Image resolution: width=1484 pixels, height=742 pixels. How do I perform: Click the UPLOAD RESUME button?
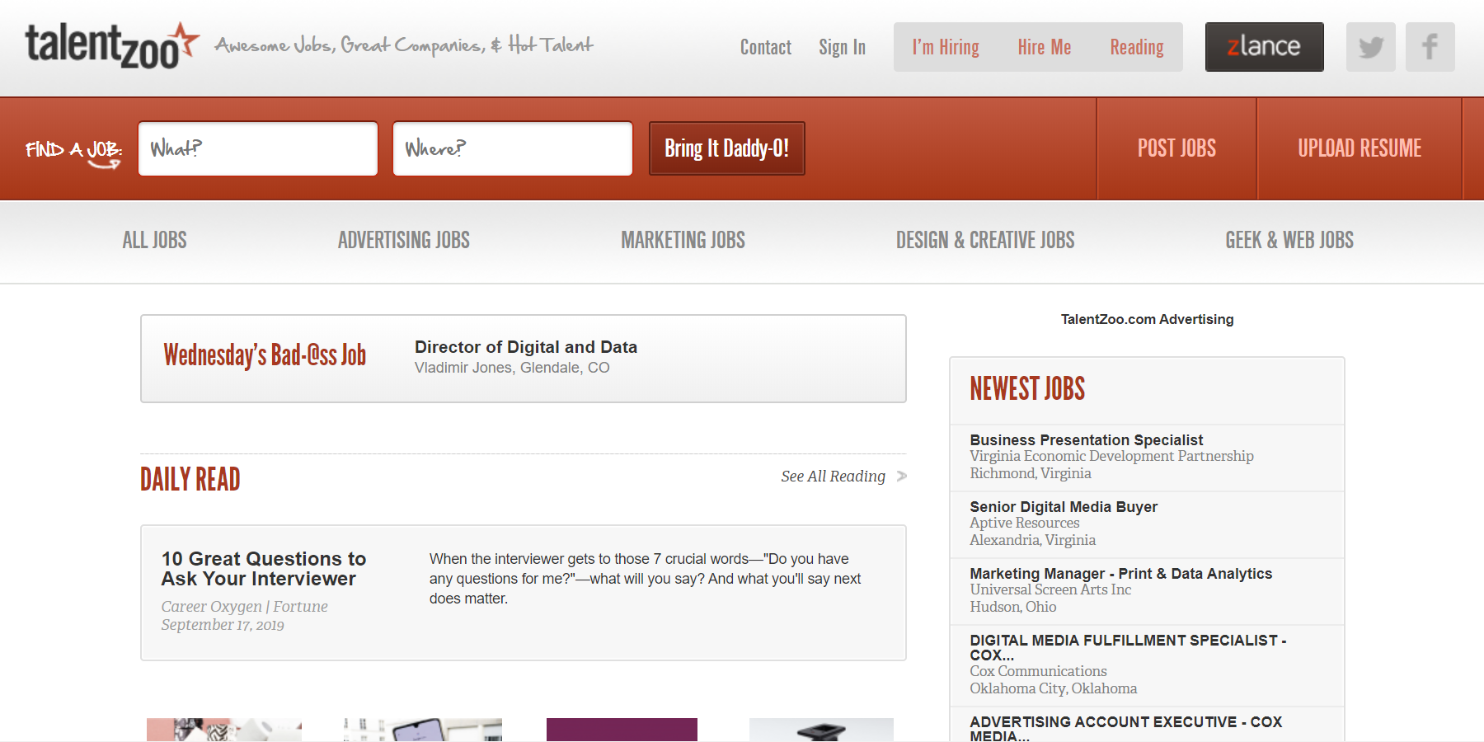coord(1359,148)
